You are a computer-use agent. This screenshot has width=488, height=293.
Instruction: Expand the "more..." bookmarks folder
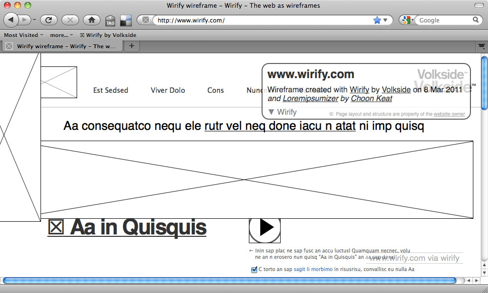61,35
